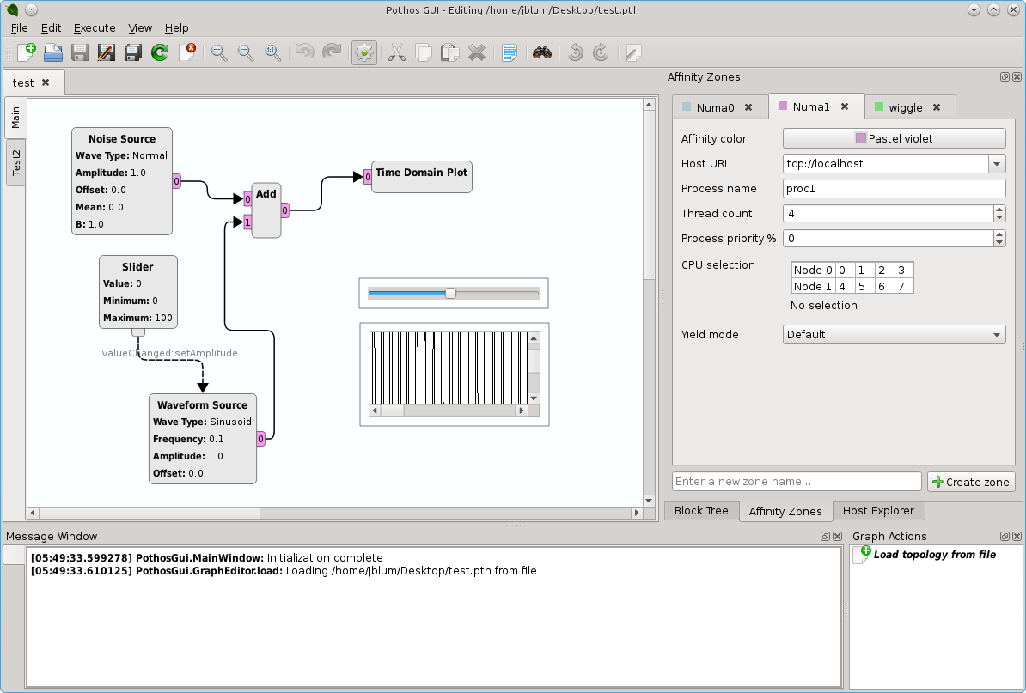
Task: Click the Create zone button
Action: click(x=971, y=482)
